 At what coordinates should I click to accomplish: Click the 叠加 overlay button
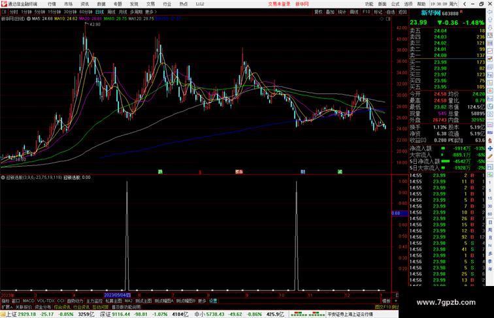tap(330, 12)
